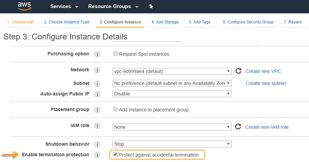The width and height of the screenshot is (309, 162).
Task: Click the refresh icon beside IAM role
Action: [x=238, y=127]
